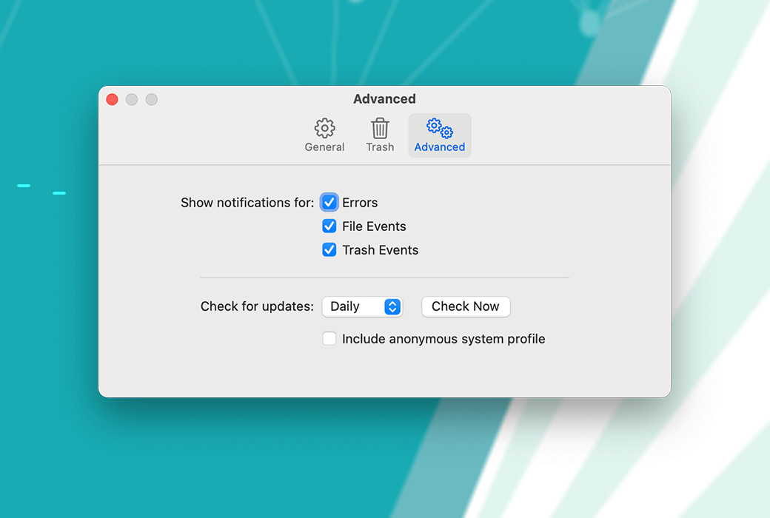
Task: Click the blue up-down arrows beside Daily
Action: pyautogui.click(x=392, y=306)
